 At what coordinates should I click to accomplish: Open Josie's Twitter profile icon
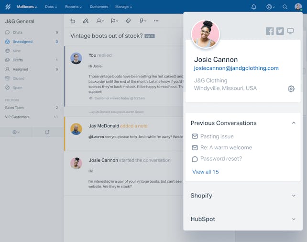[280, 31]
